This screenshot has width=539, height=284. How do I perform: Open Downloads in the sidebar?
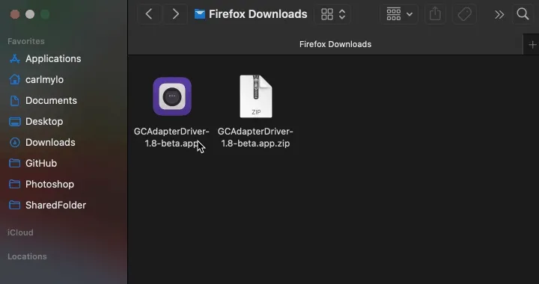(x=50, y=142)
